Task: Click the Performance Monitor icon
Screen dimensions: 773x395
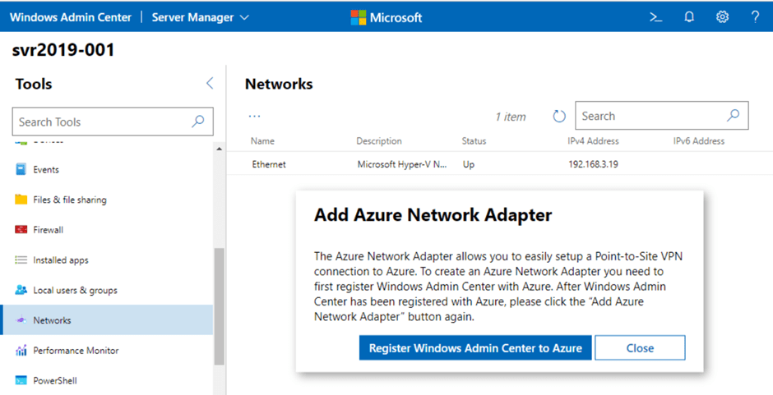Action: point(21,351)
